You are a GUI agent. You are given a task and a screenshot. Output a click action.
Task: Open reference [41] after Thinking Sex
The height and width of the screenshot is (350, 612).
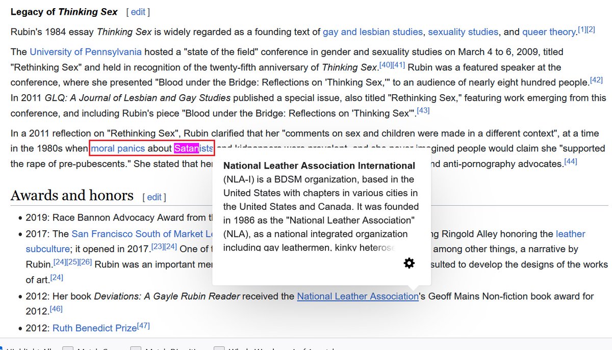399,65
